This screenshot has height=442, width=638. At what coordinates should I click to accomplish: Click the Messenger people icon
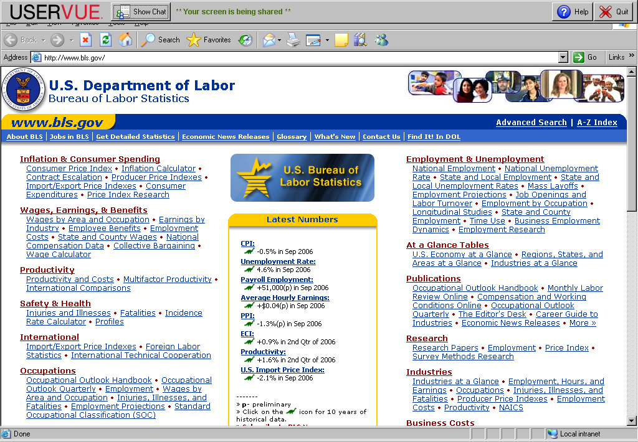click(381, 40)
